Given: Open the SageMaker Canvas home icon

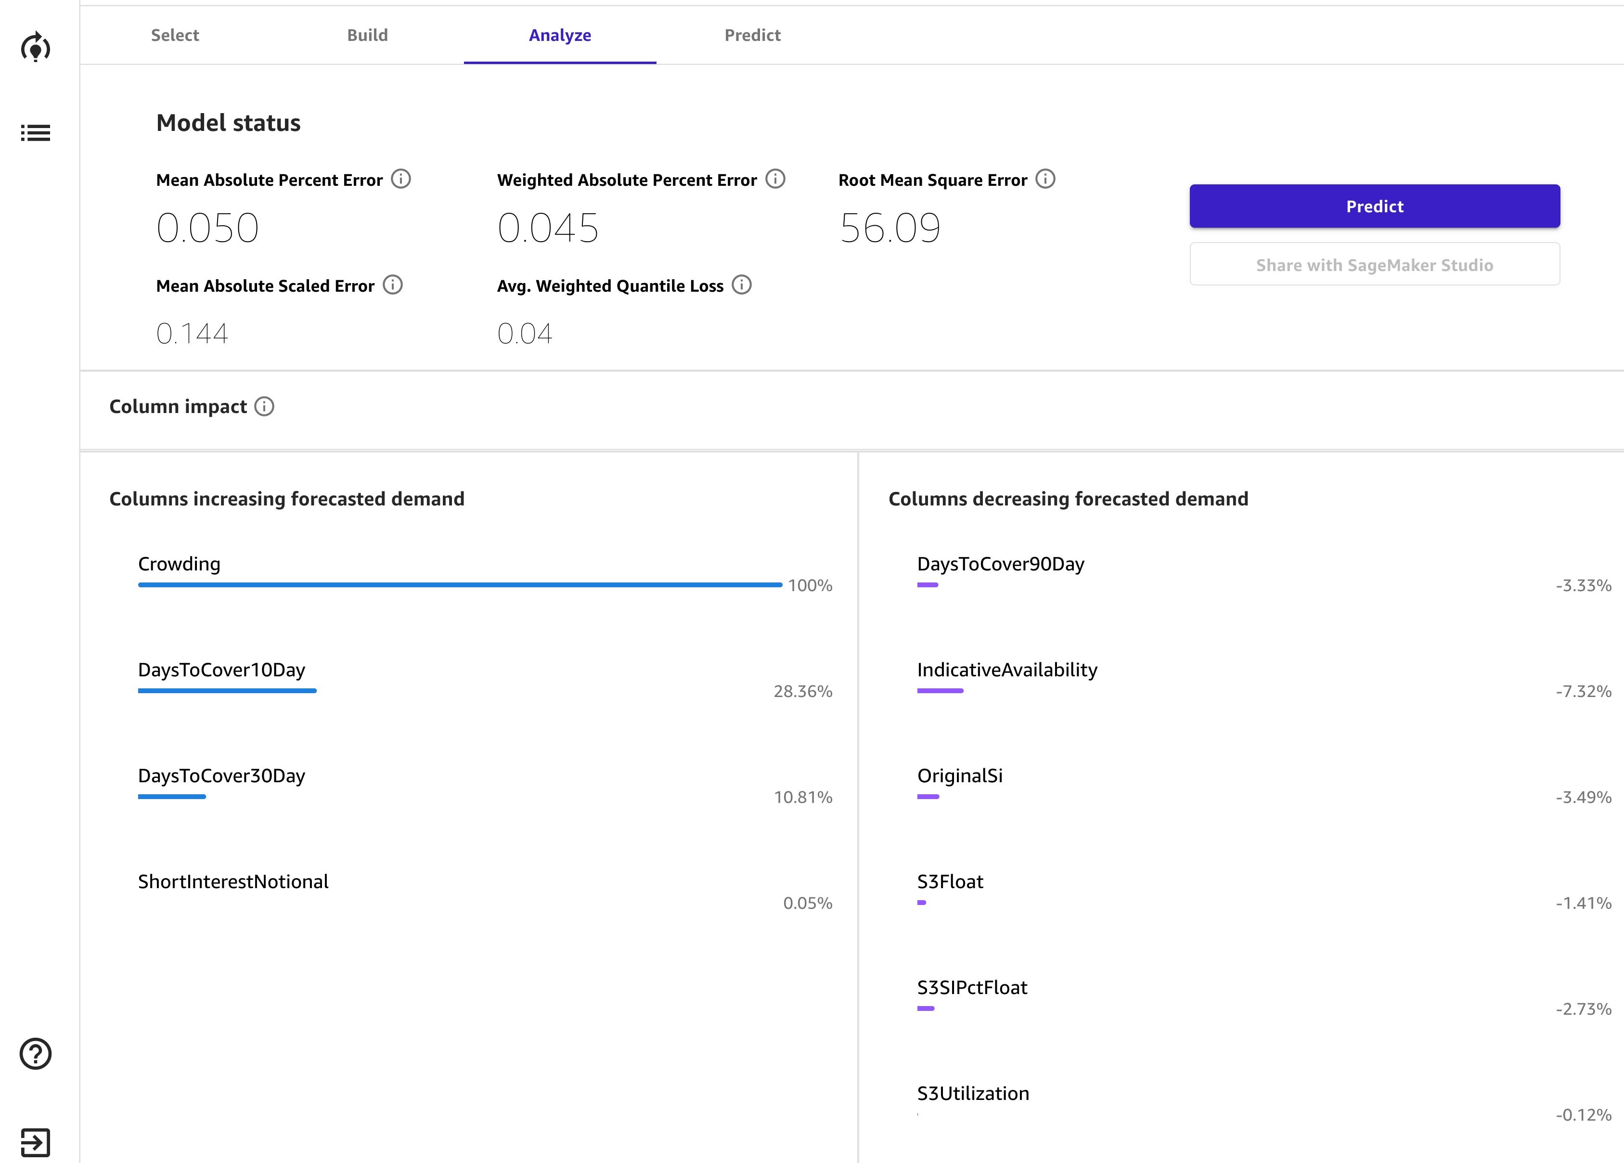Looking at the screenshot, I should pyautogui.click(x=35, y=47).
